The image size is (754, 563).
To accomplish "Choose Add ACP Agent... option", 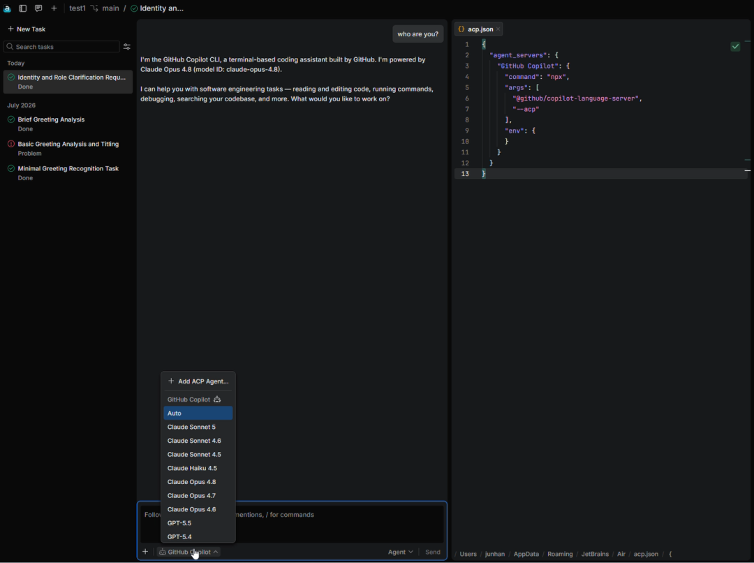I will pos(198,381).
